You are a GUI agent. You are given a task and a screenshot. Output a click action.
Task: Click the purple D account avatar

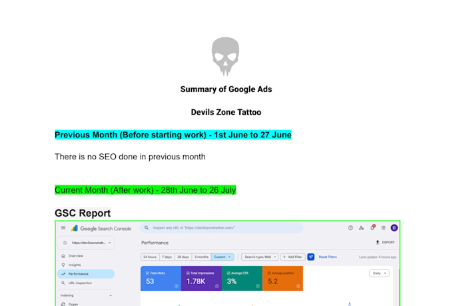point(394,228)
